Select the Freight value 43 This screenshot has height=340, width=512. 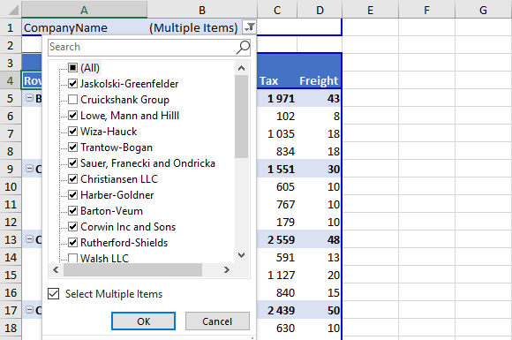pyautogui.click(x=319, y=98)
